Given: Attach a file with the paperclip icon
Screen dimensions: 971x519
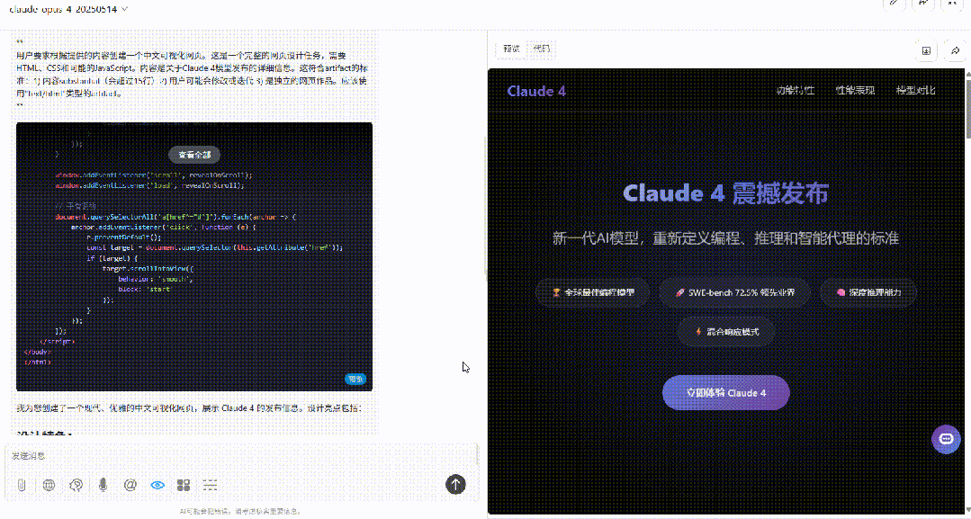Looking at the screenshot, I should coord(22,485).
